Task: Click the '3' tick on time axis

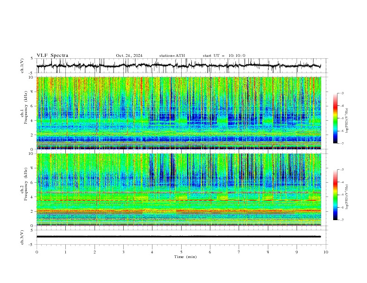Action: tap(123, 252)
